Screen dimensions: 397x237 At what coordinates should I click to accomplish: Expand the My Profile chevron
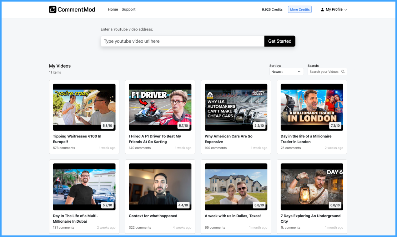click(346, 10)
